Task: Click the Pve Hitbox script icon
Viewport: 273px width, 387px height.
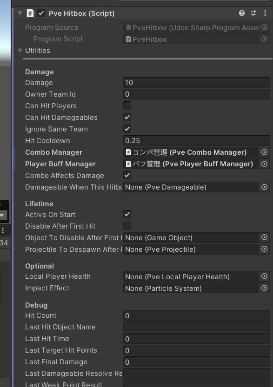Action: (x=30, y=13)
